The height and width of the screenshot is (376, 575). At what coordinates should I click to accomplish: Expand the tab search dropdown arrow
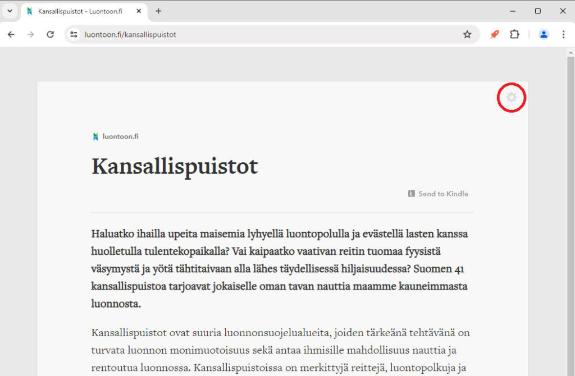pyautogui.click(x=10, y=11)
